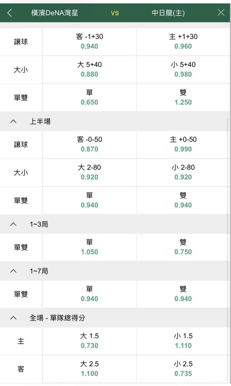The width and height of the screenshot is (231, 386).
Task: Choose full-game 雙 odds 1.250
Action: 183,98
